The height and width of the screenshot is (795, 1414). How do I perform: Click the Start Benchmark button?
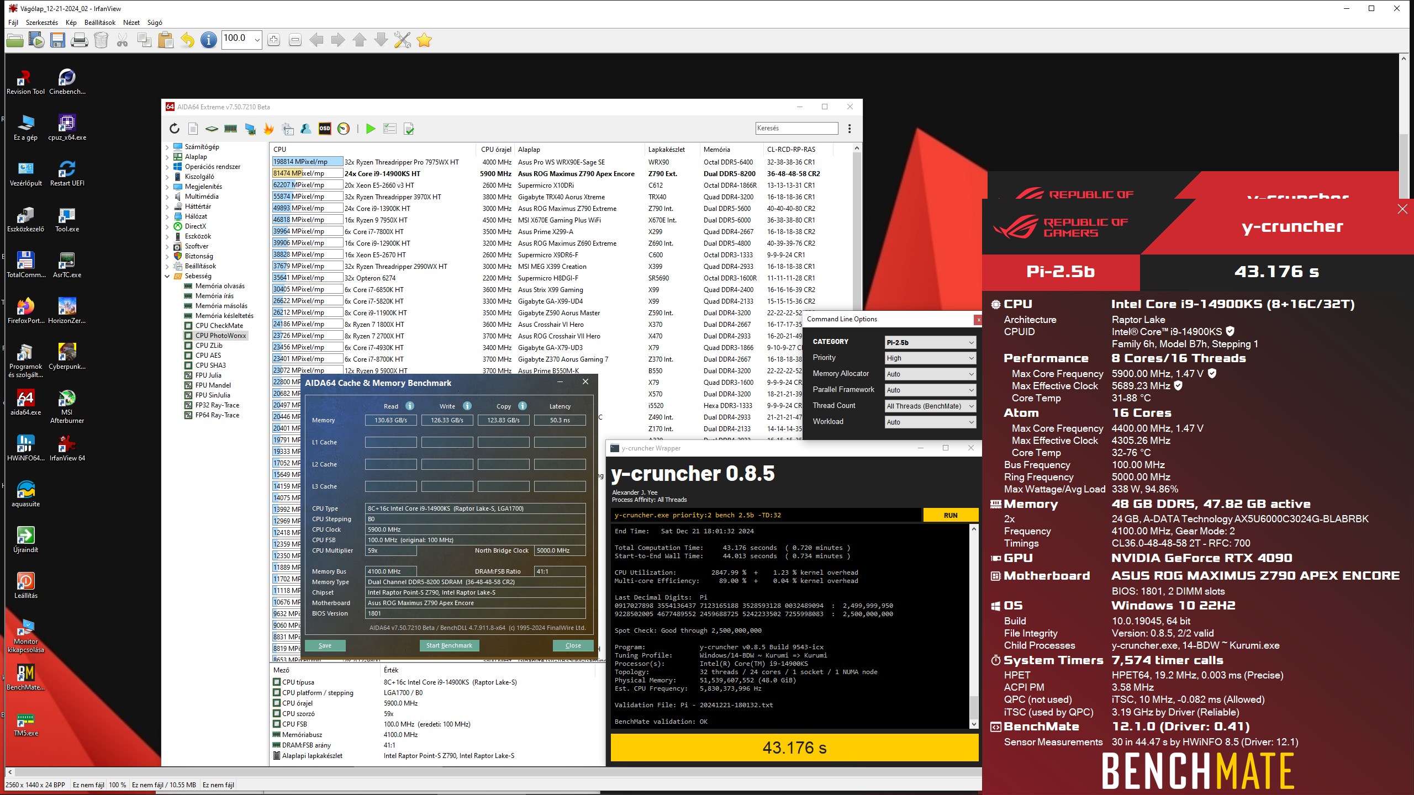(449, 645)
